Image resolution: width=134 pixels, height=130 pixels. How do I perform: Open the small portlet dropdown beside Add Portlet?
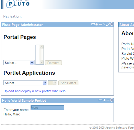point(53,83)
